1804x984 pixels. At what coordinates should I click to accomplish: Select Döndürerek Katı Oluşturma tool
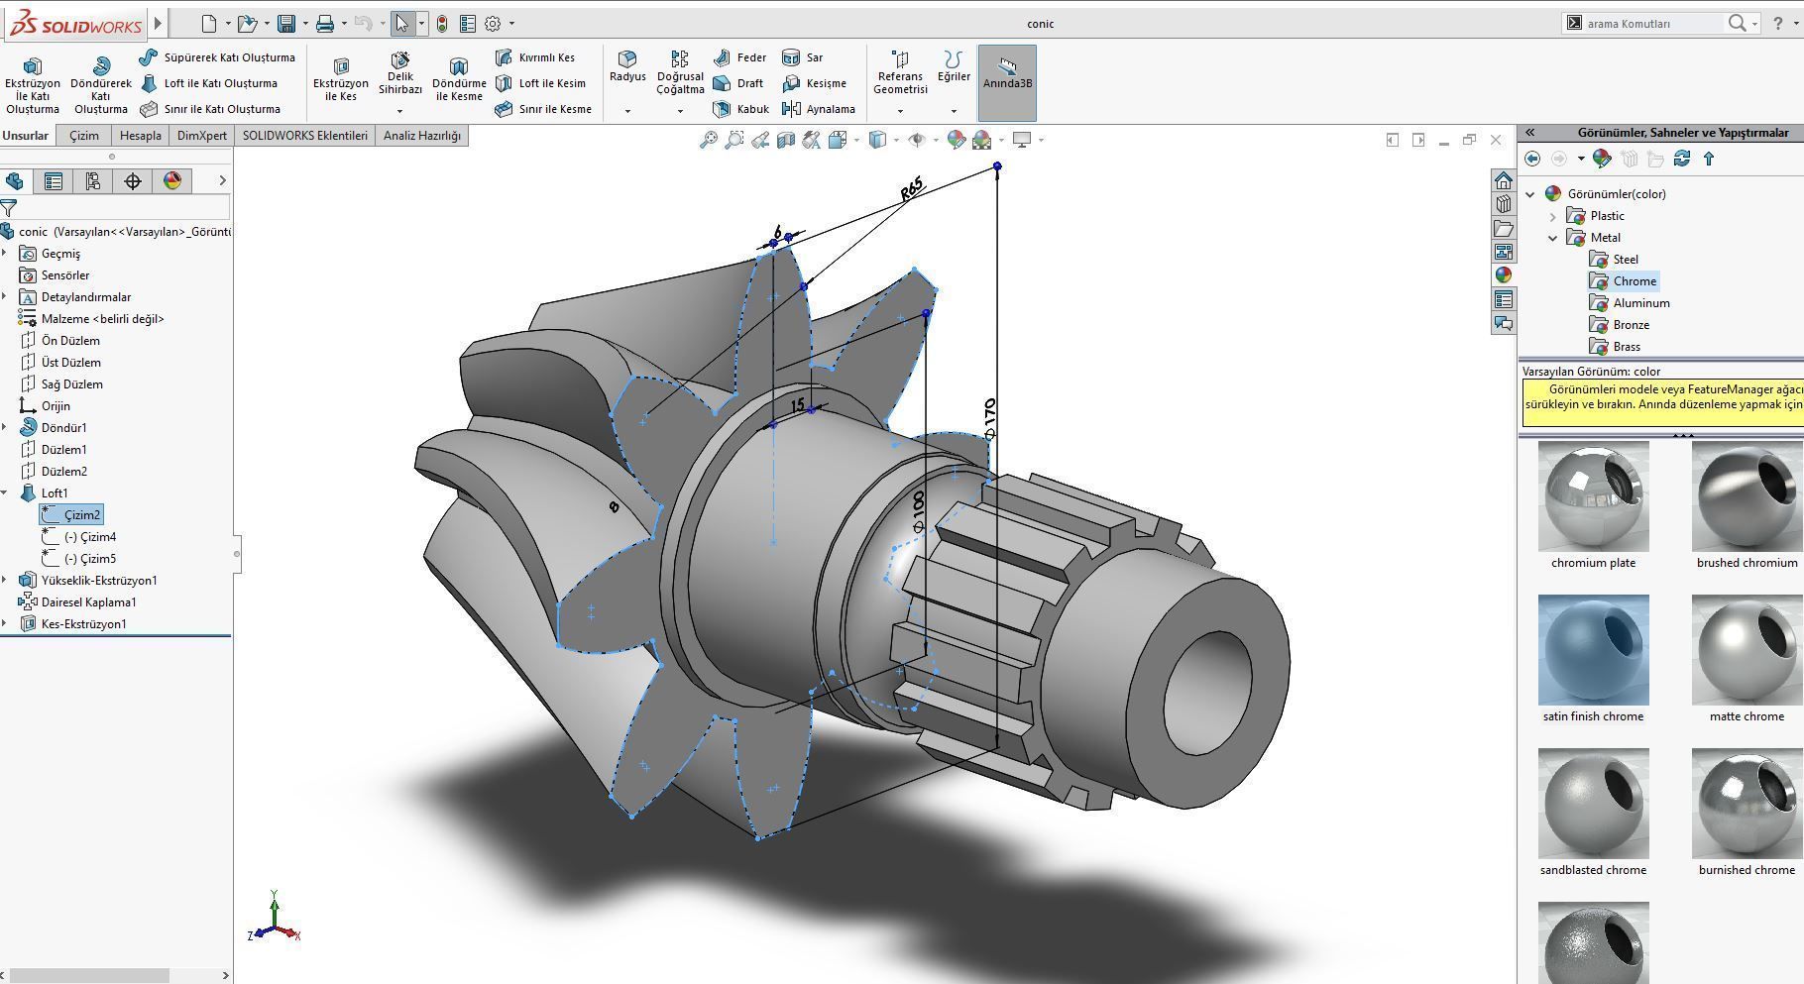101,84
